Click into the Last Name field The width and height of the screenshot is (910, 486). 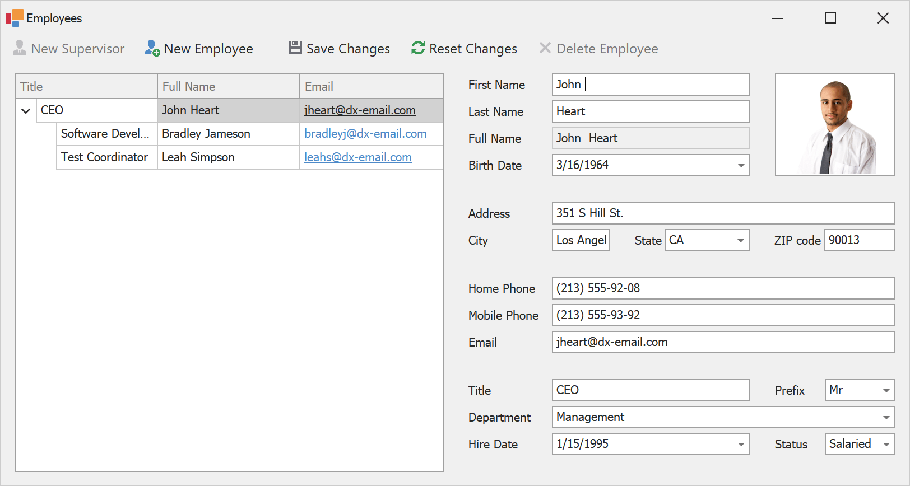click(x=651, y=111)
